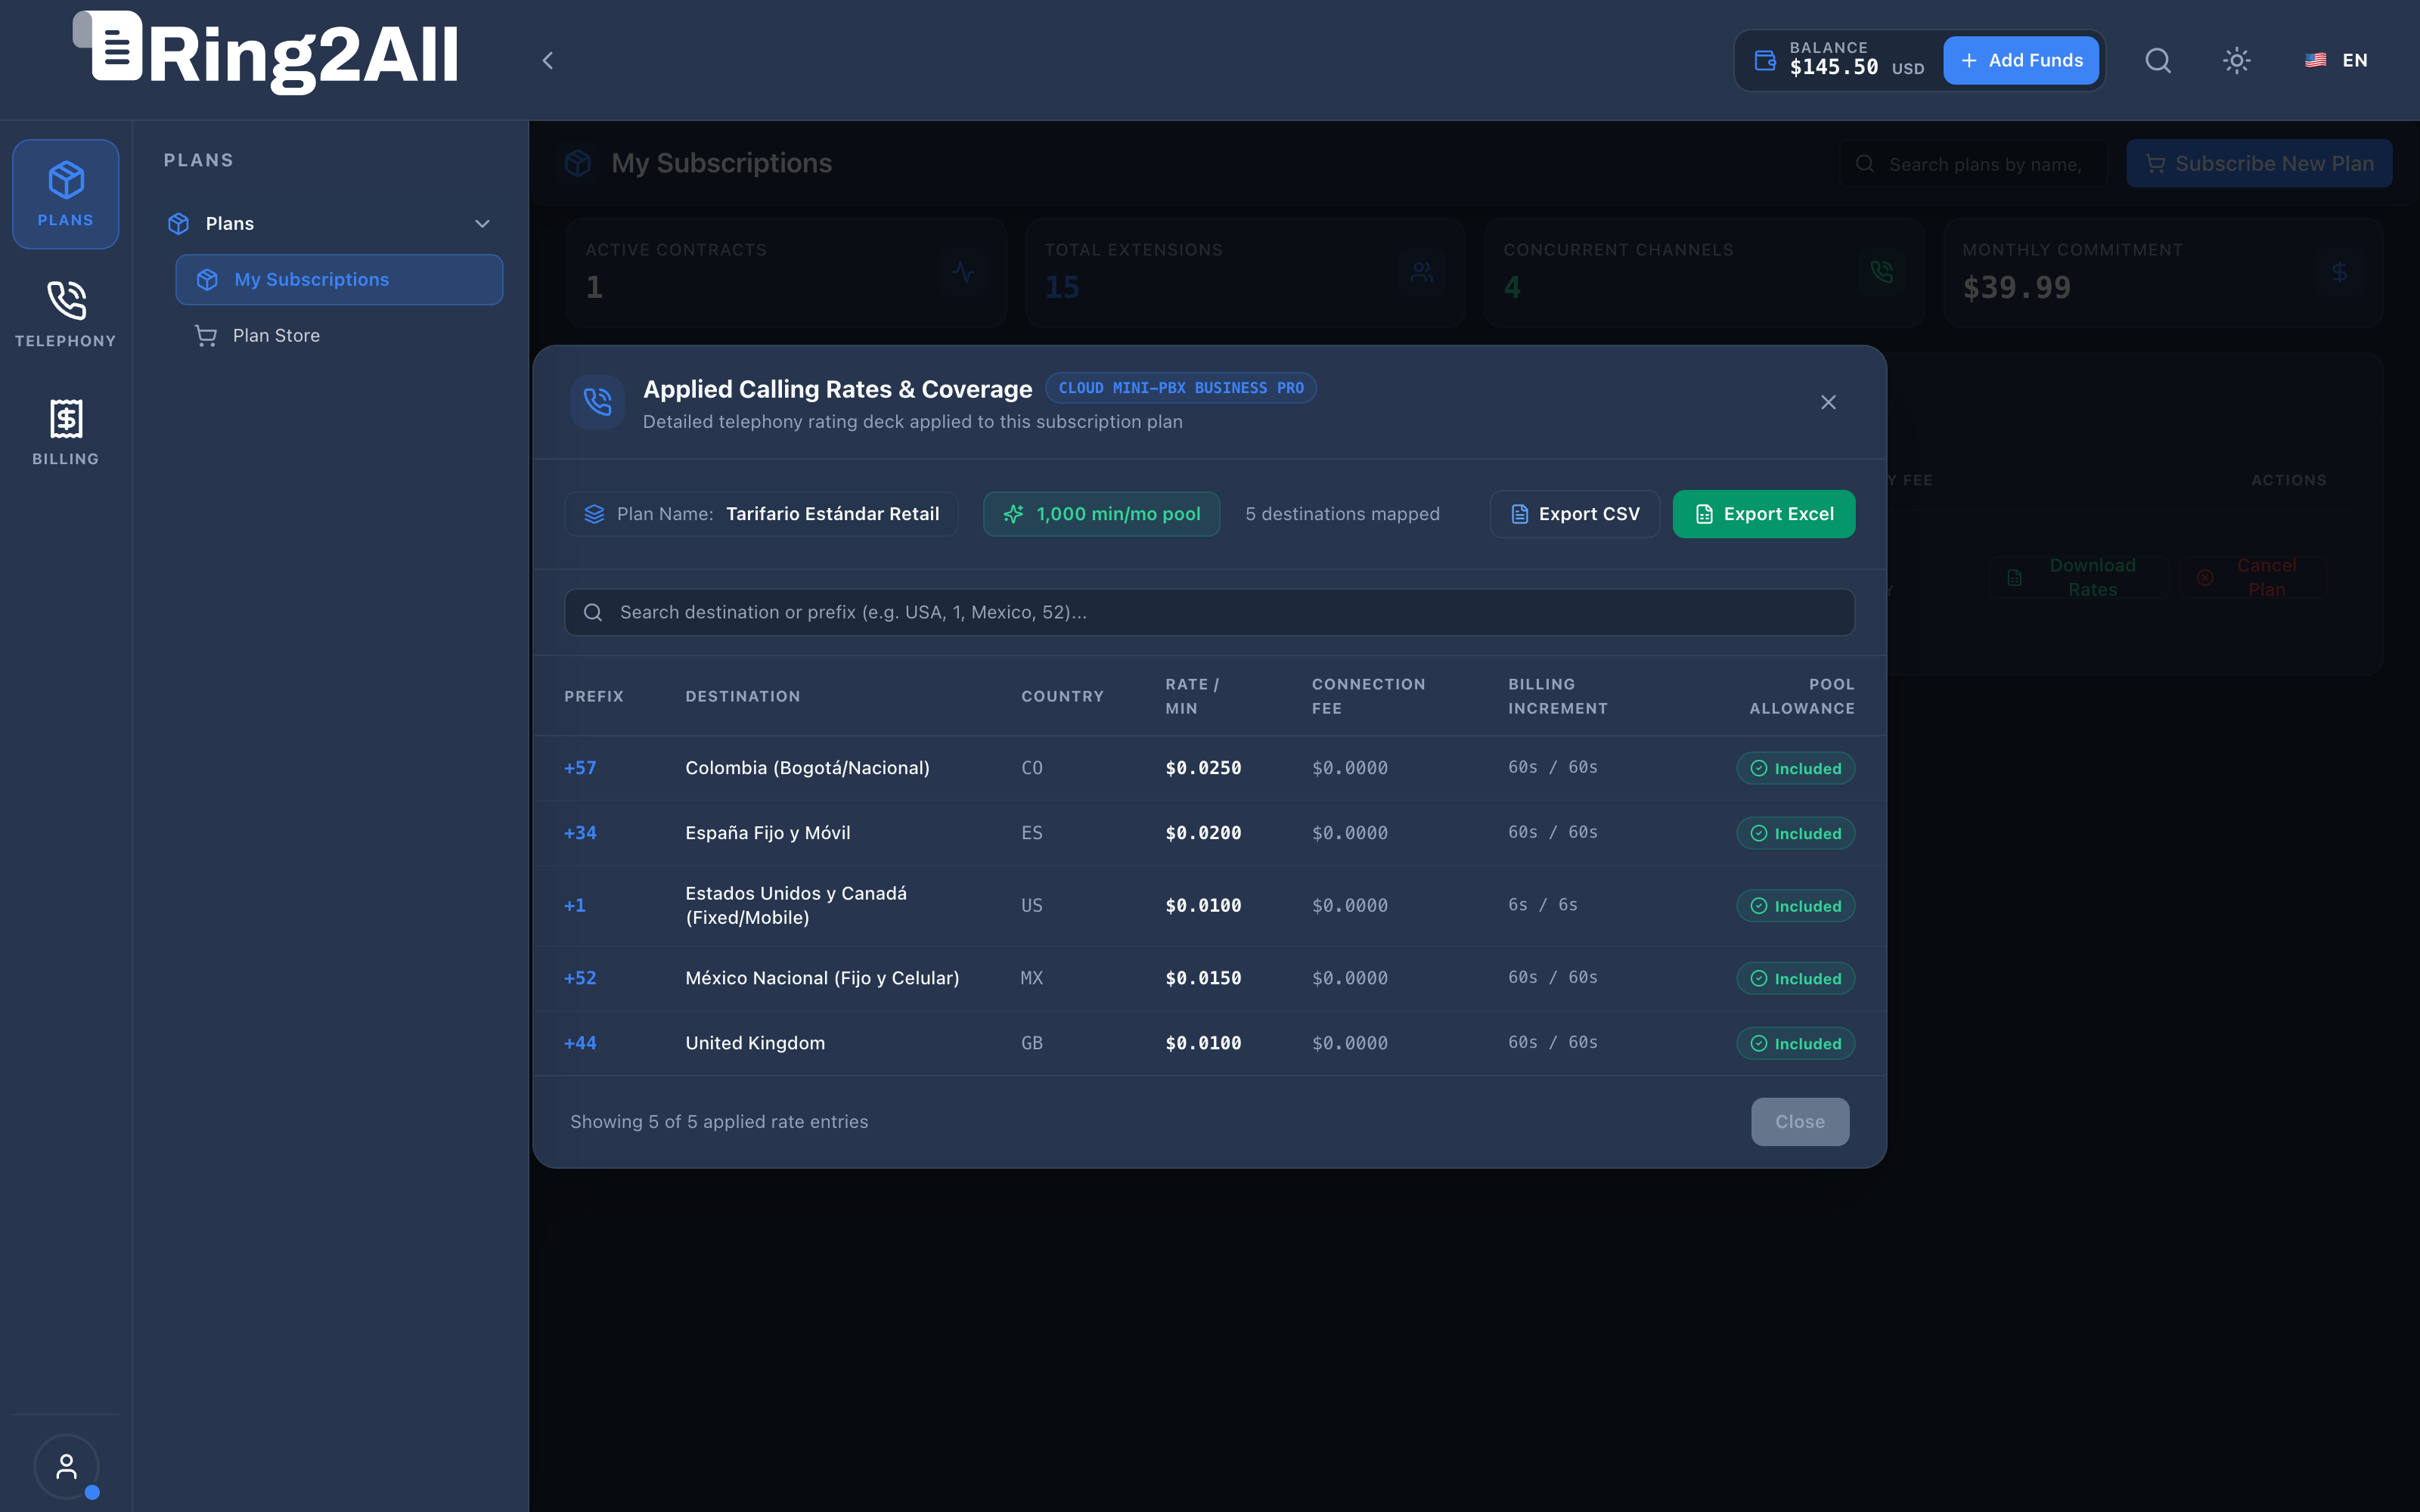Open the Billing section icon
This screenshot has height=1512, width=2420.
pos(65,431)
